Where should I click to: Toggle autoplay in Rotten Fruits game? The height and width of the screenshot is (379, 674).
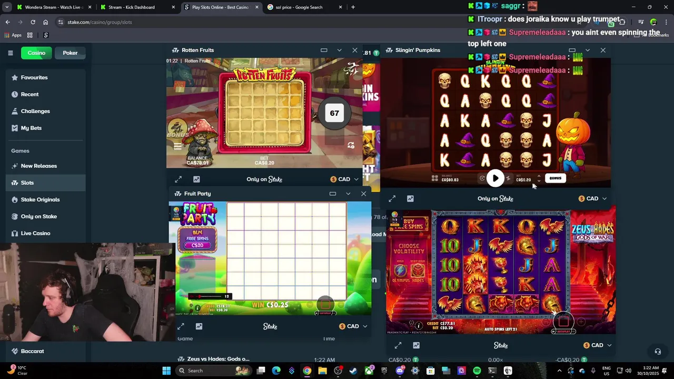point(351,145)
